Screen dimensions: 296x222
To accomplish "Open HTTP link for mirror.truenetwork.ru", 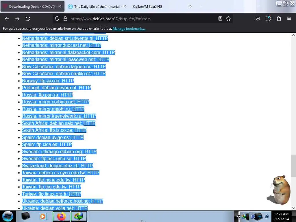I will 90,116.
